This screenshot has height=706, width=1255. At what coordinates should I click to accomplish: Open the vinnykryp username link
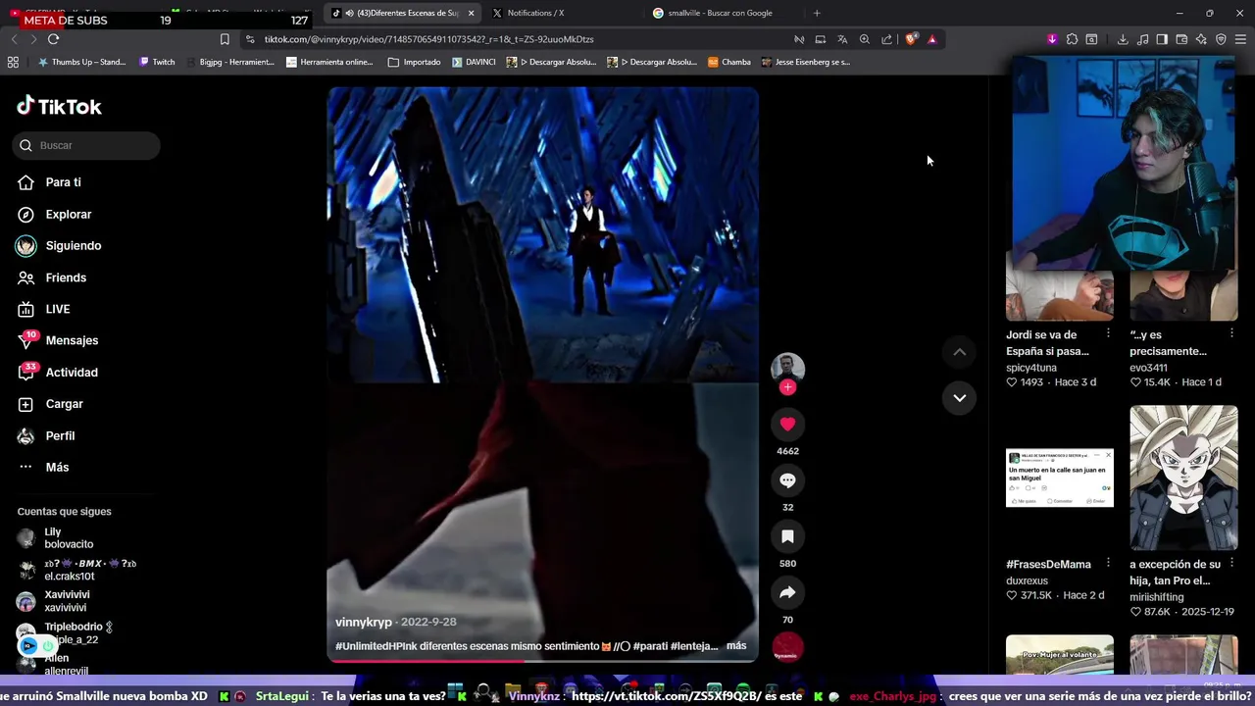[364, 622]
